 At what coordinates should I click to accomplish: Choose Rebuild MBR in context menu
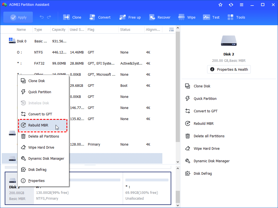tap(43, 125)
